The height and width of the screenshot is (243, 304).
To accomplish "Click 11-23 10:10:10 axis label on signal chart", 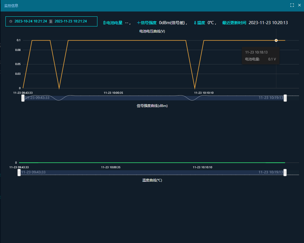I will coord(202,167).
